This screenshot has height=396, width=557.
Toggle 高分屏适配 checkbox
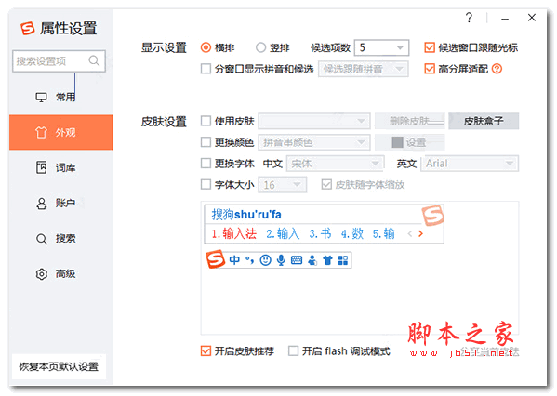coord(430,69)
